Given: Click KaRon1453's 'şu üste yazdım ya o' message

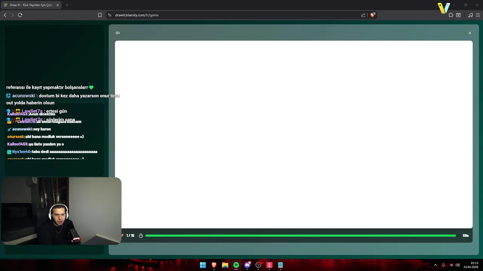Looking at the screenshot, I should coord(35,144).
